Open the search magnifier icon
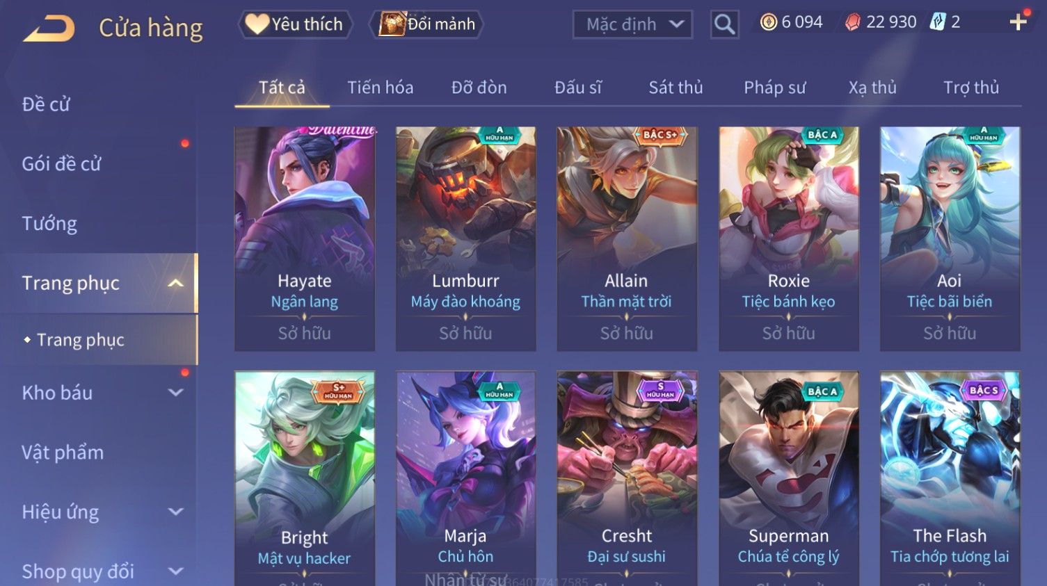1047x586 pixels. (x=724, y=25)
